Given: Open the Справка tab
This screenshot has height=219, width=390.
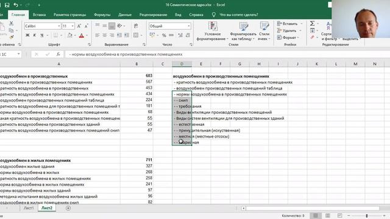Looking at the screenshot, I should tap(196, 15).
